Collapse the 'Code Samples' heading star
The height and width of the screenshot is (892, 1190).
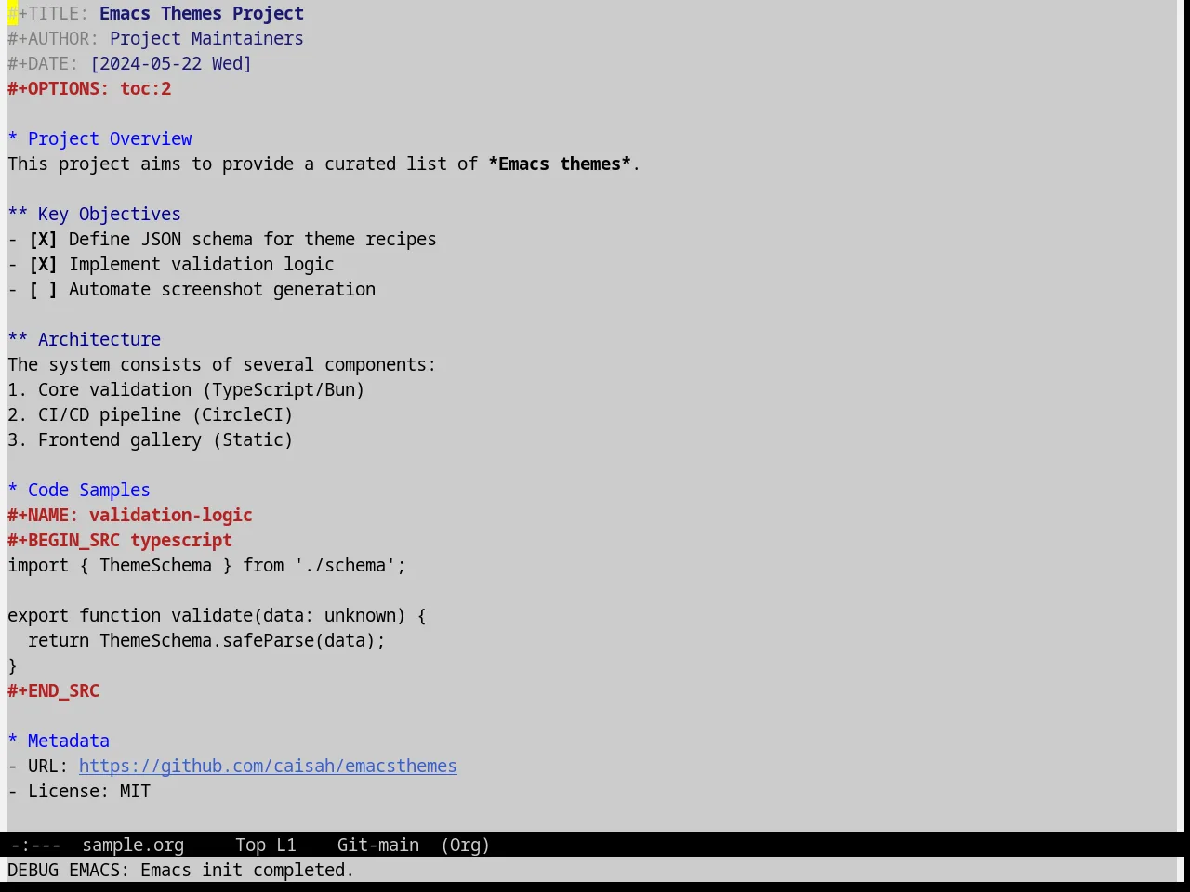(13, 491)
